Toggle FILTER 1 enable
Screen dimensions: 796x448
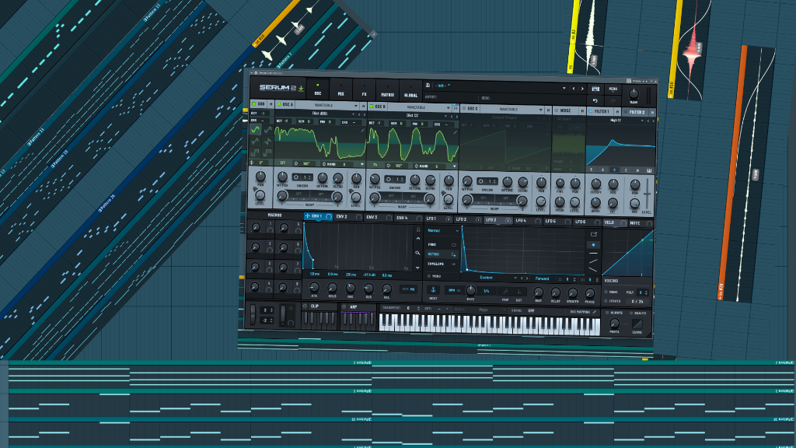(x=591, y=110)
